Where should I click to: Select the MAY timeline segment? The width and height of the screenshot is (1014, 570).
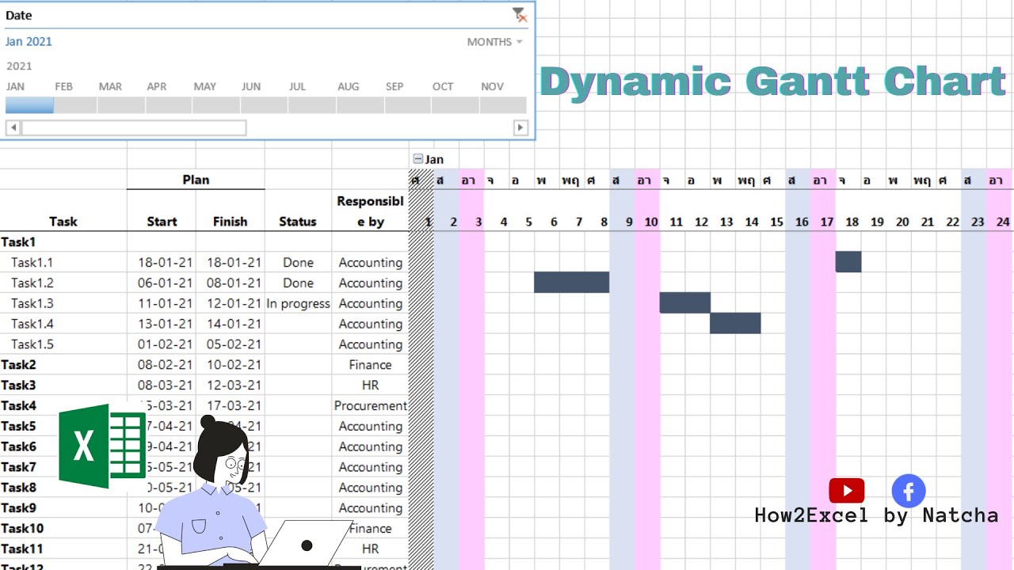coord(216,105)
